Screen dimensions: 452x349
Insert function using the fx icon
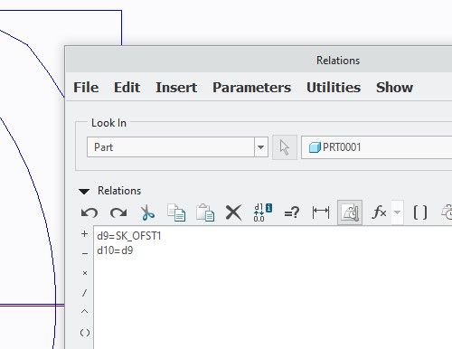coord(379,212)
